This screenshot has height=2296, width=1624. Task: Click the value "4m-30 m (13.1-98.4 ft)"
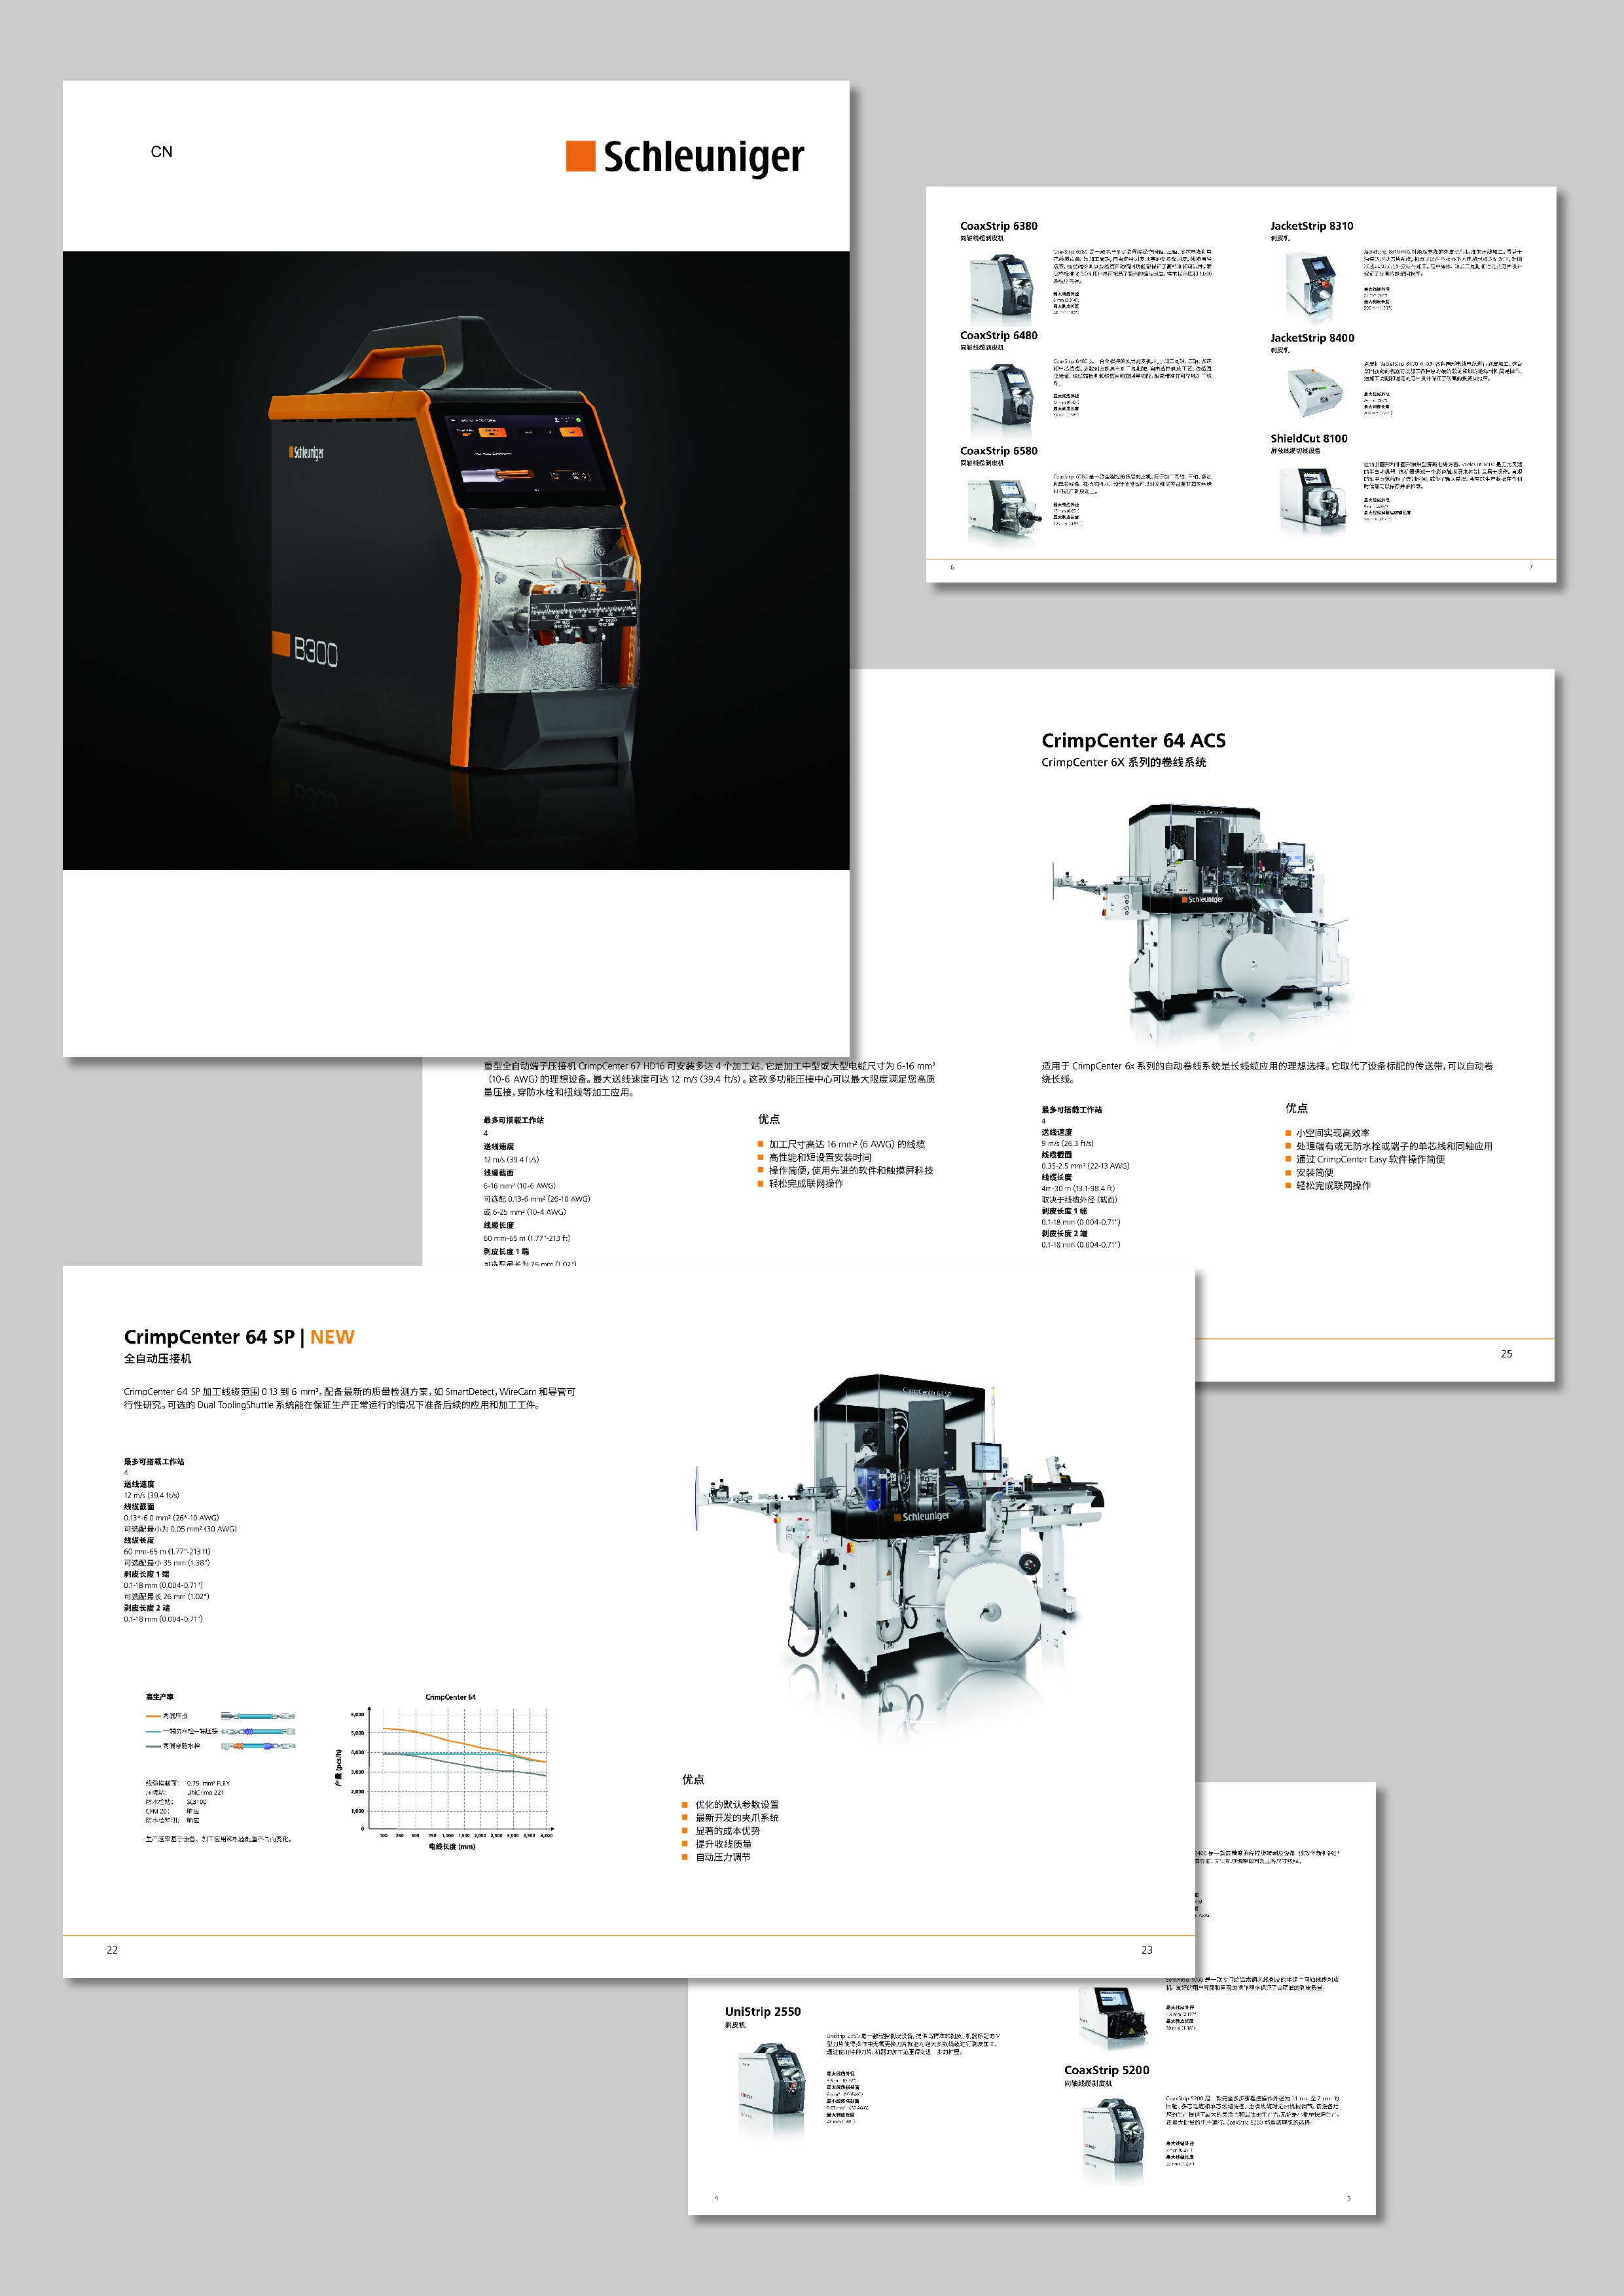click(x=1078, y=1188)
